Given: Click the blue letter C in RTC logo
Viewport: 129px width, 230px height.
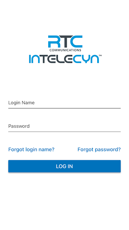Looking at the screenshot, I should pos(77,41).
